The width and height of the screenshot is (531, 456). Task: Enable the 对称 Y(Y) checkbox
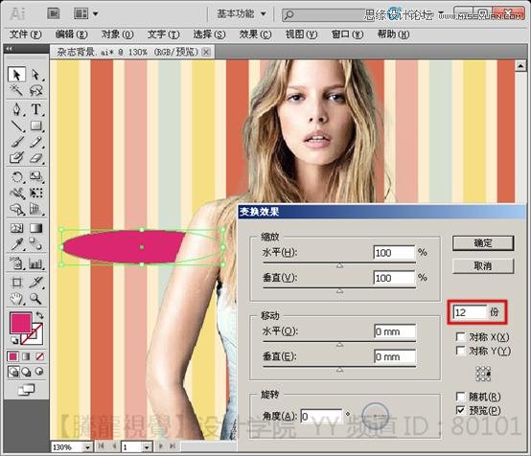461,351
